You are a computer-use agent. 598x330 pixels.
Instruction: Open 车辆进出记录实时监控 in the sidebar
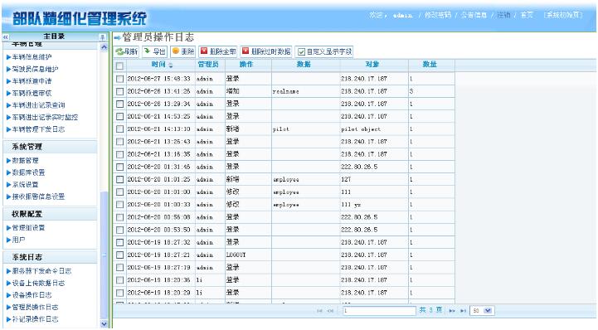point(45,117)
